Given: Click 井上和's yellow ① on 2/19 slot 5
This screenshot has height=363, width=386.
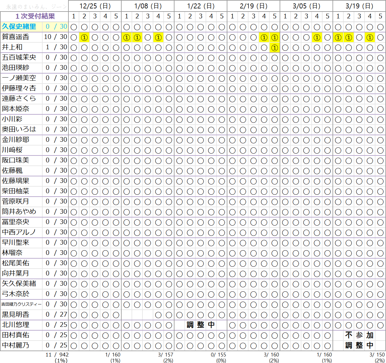Looking at the screenshot, I should coord(275,48).
